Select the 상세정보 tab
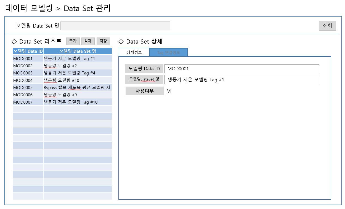 pos(134,52)
